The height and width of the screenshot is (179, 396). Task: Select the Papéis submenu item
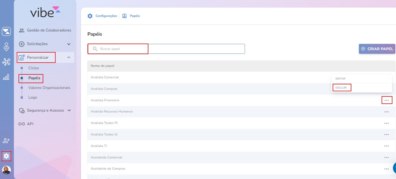34,78
